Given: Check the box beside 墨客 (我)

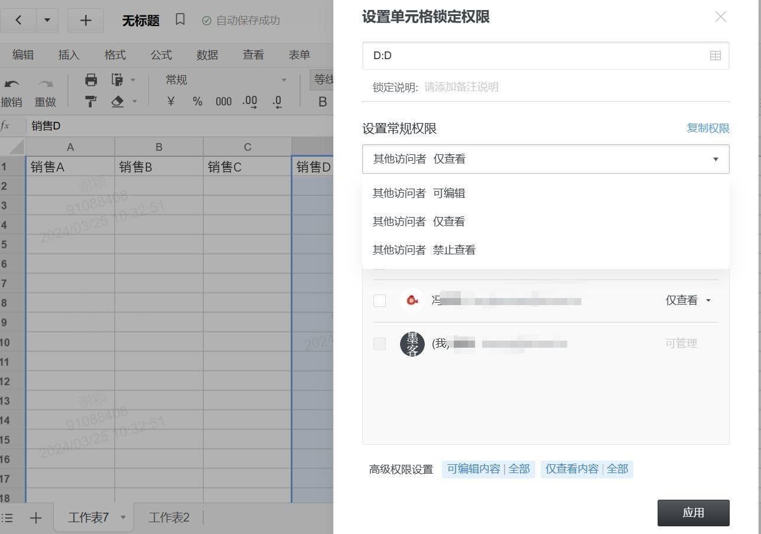Looking at the screenshot, I should point(379,344).
